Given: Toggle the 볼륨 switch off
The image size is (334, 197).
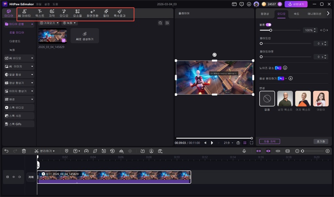Looking at the screenshot, I should click(268, 25).
